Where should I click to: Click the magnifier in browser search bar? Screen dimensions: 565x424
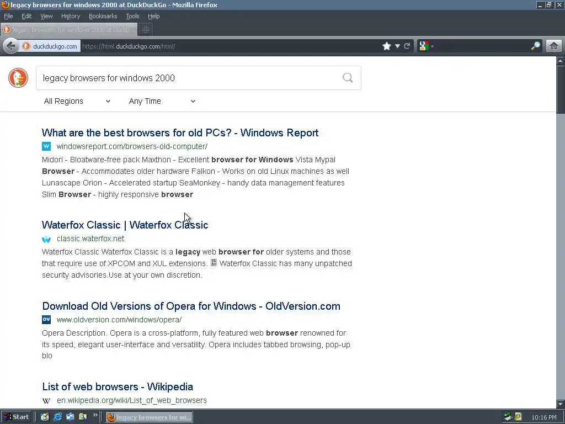tap(535, 46)
